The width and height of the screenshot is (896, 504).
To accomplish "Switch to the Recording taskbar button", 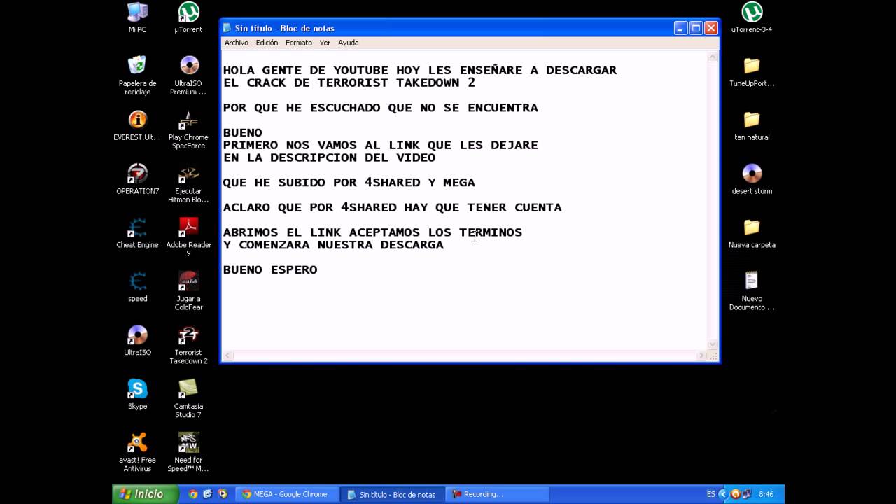I will (x=497, y=494).
